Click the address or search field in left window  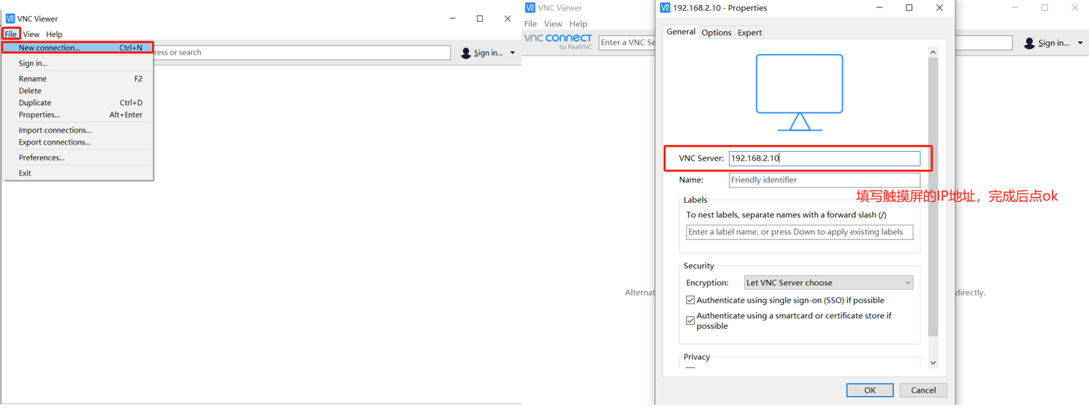coord(302,53)
